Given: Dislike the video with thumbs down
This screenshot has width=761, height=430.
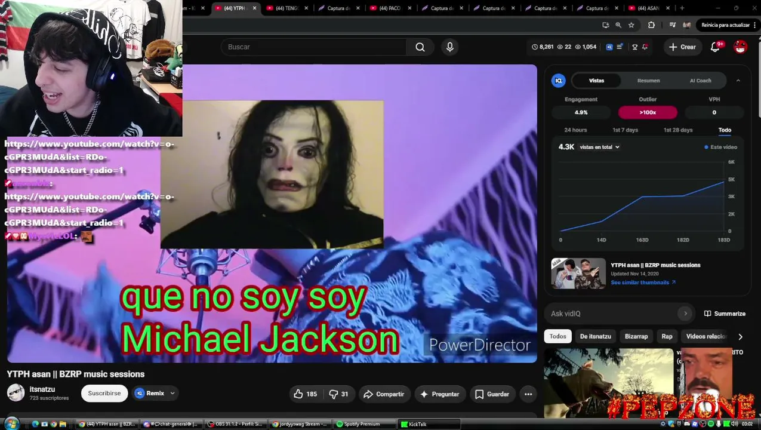Looking at the screenshot, I should (338, 394).
